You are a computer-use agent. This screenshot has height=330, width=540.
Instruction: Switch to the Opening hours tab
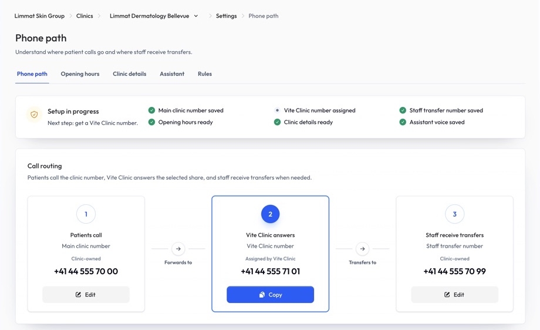coord(80,74)
